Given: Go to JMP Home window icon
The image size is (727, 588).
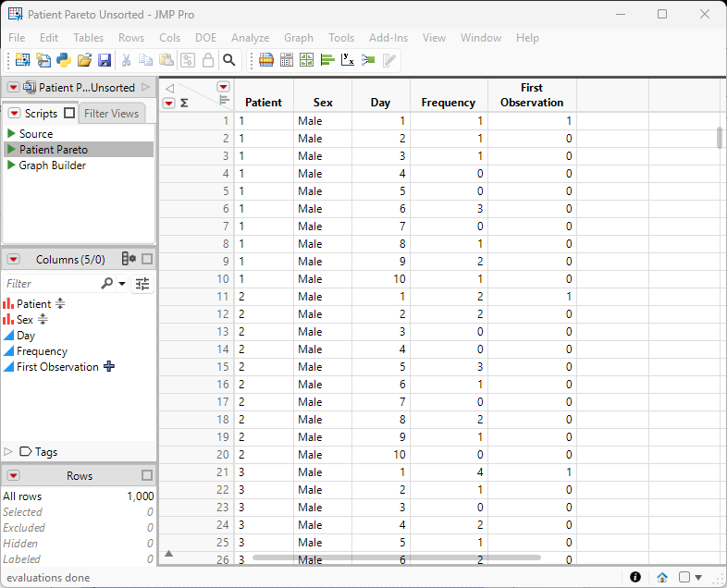Looking at the screenshot, I should point(662,577).
